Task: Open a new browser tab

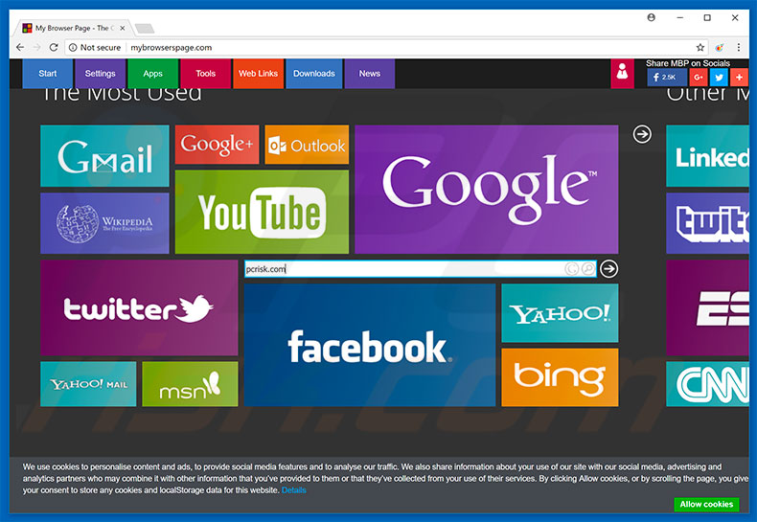Action: click(145, 29)
